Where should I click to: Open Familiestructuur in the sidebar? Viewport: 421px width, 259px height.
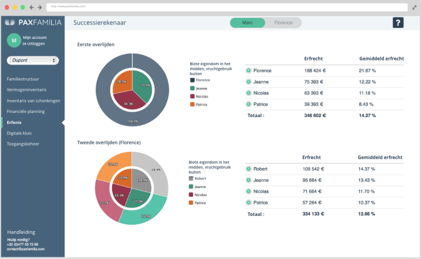point(23,79)
